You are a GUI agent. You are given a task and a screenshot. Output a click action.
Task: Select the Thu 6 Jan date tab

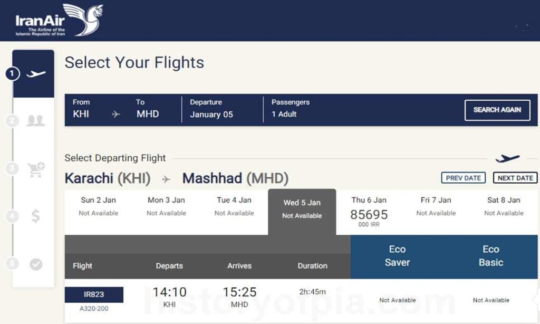pos(369,212)
